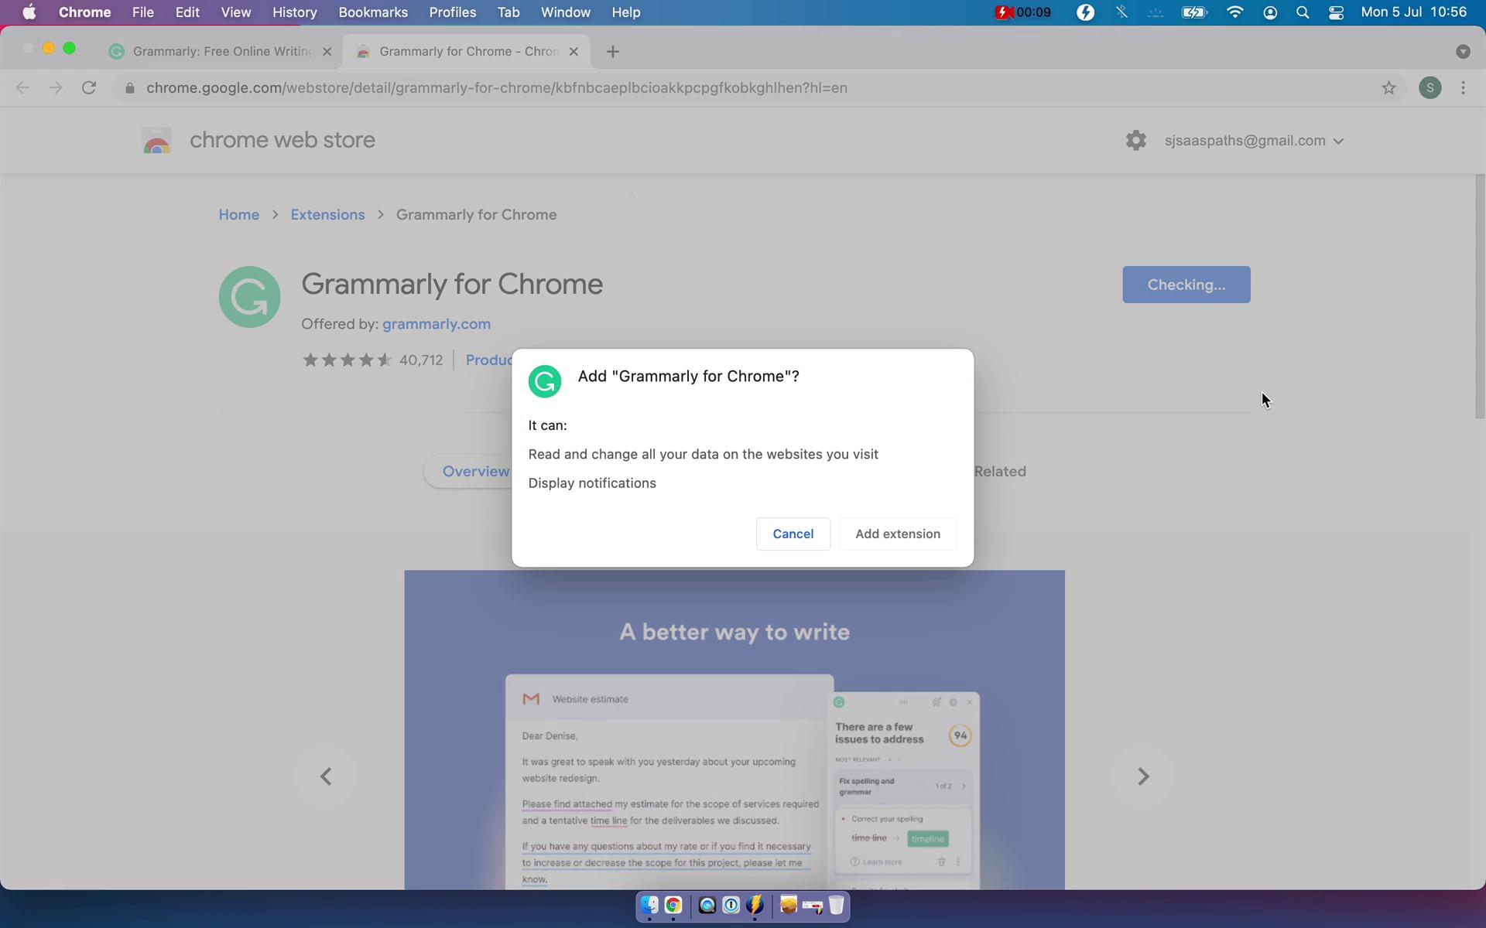This screenshot has height=928, width=1486.
Task: Click the user account menu bar icon
Action: click(x=1270, y=12)
